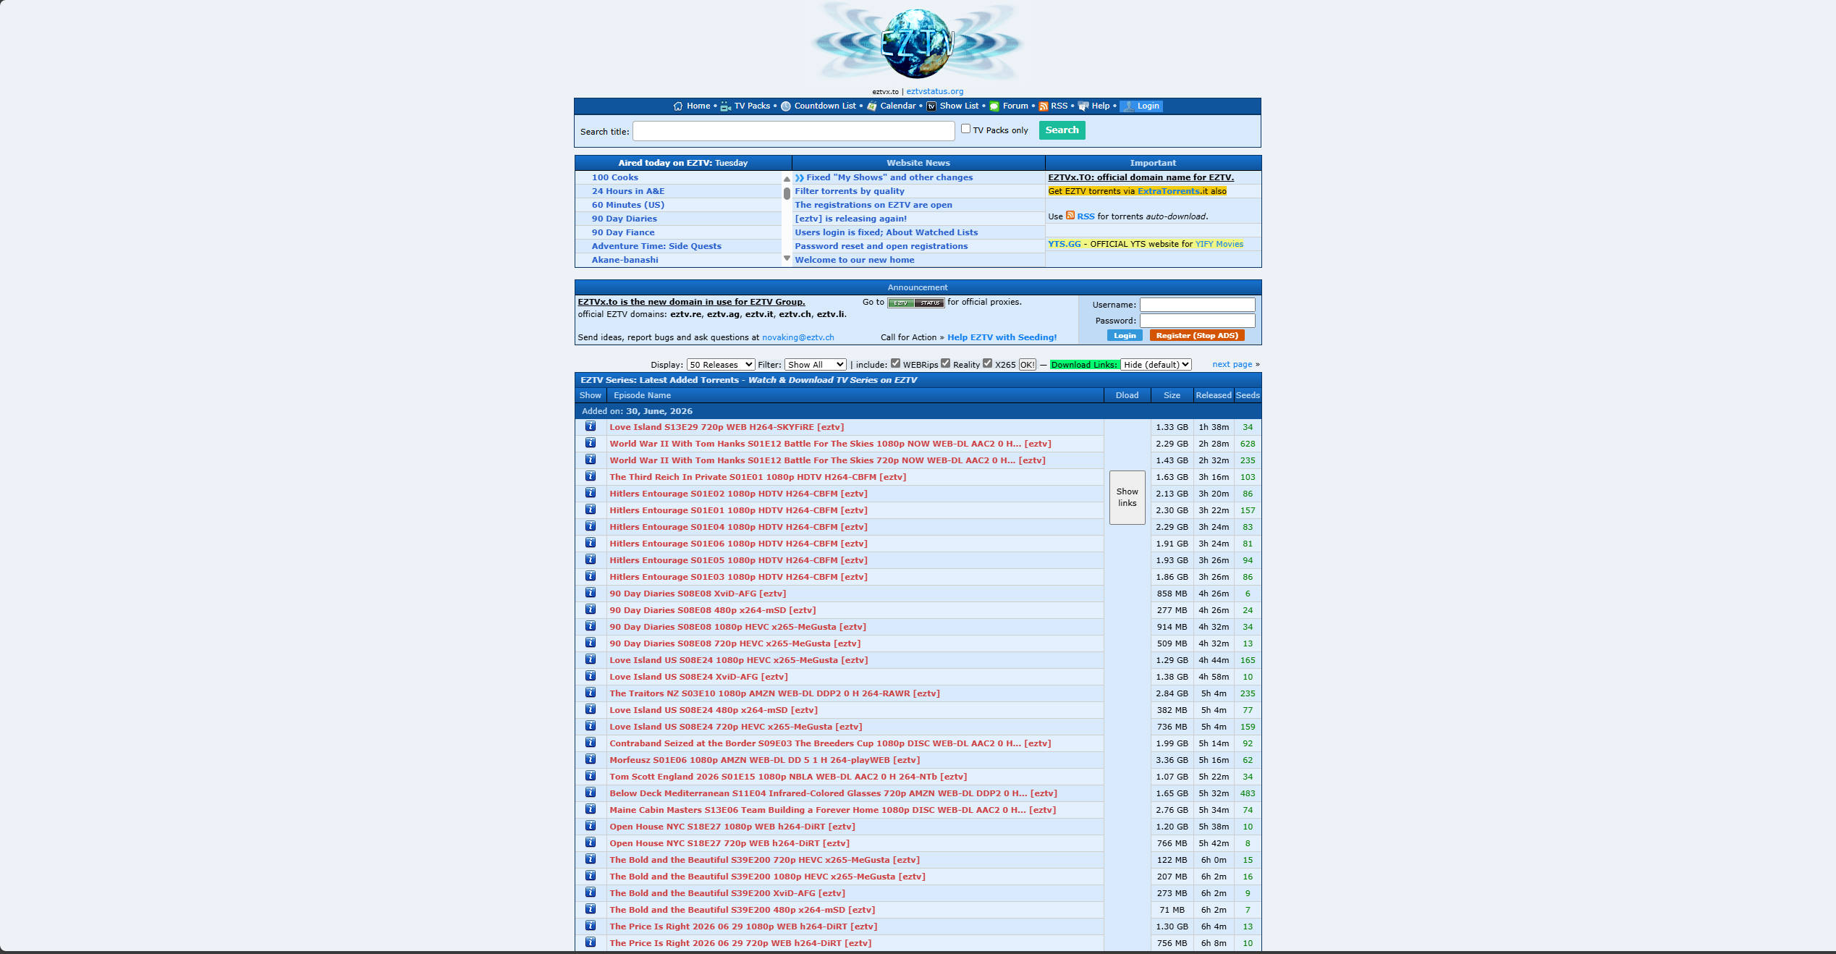Click info icon for 90 Day Diaries XviD-AFG row
Viewport: 1836px width, 954px height.
pos(591,593)
